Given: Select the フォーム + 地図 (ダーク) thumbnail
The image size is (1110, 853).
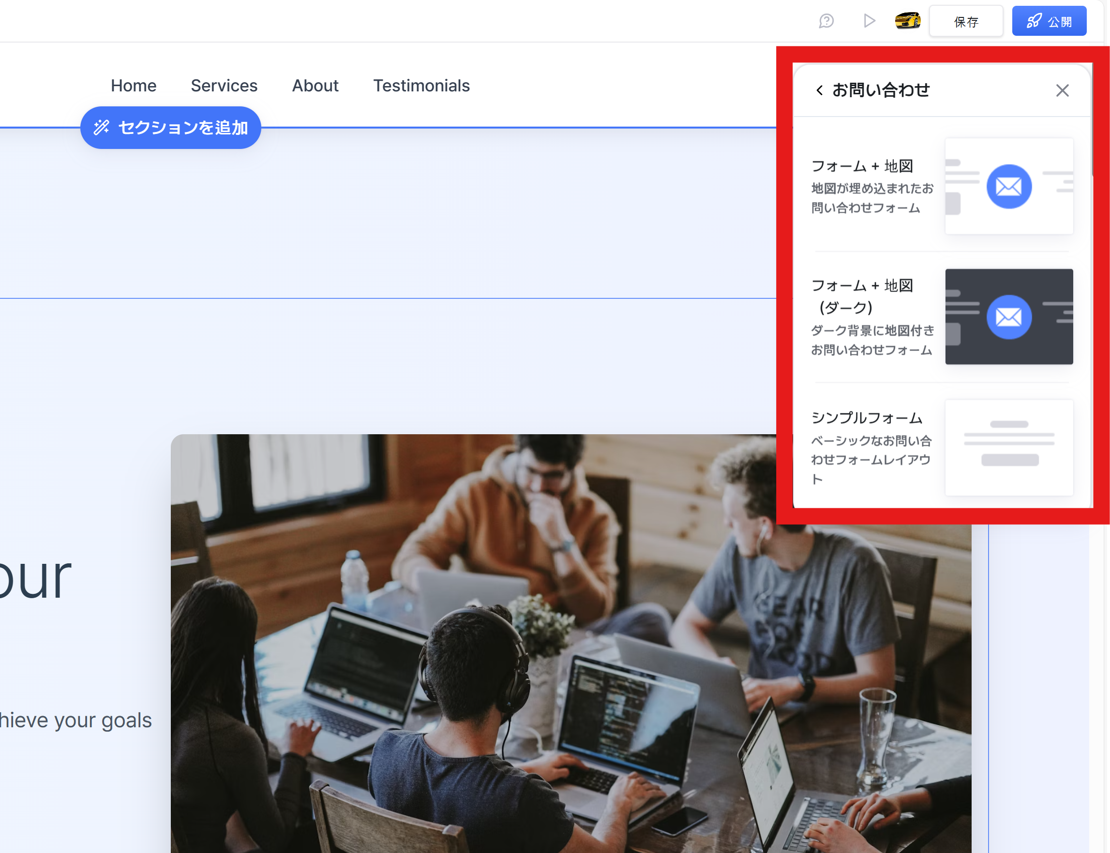Looking at the screenshot, I should [x=1009, y=316].
